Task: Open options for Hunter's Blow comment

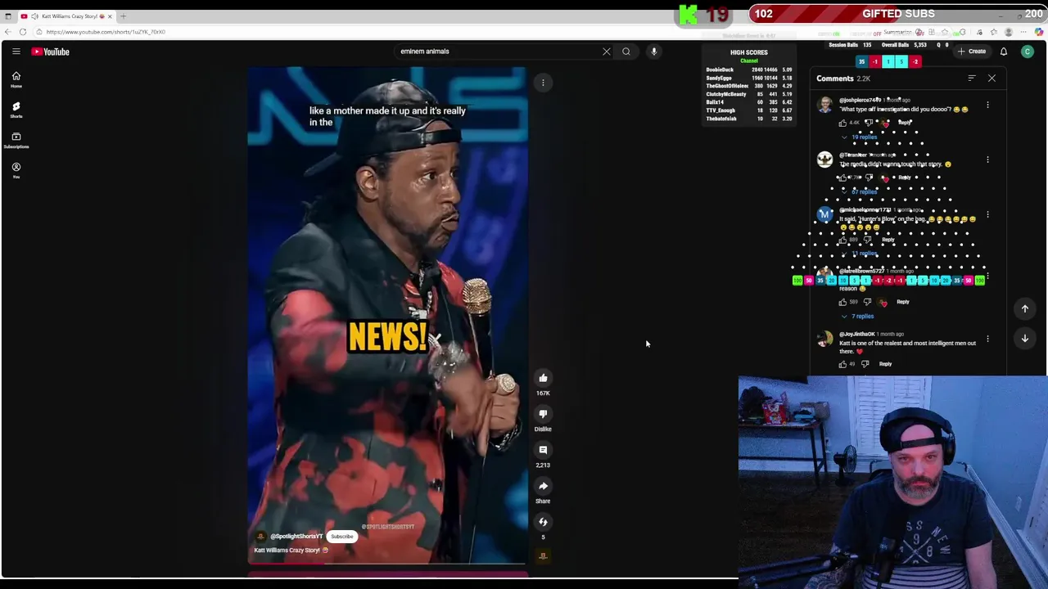Action: pos(987,214)
